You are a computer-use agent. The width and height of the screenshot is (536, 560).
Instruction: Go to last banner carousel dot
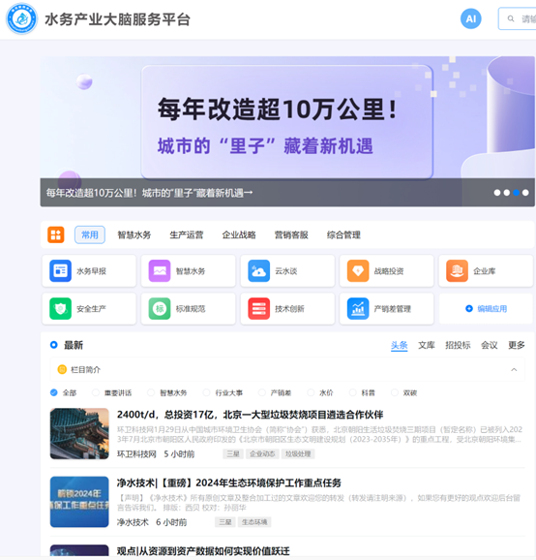(x=525, y=193)
